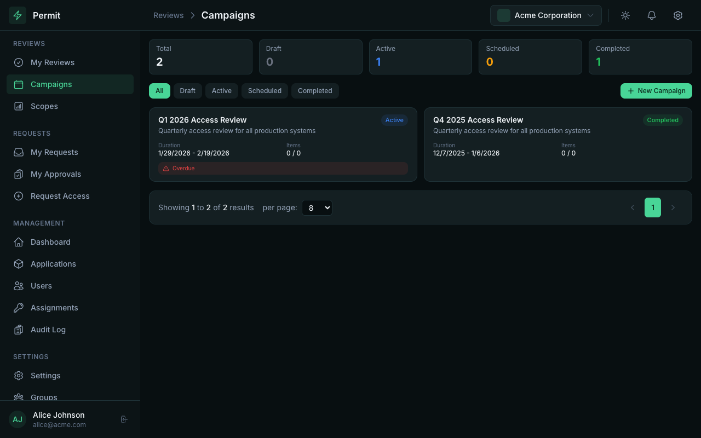Image resolution: width=701 pixels, height=438 pixels.
Task: Click the Permit lightning bolt logo
Action: [x=18, y=15]
